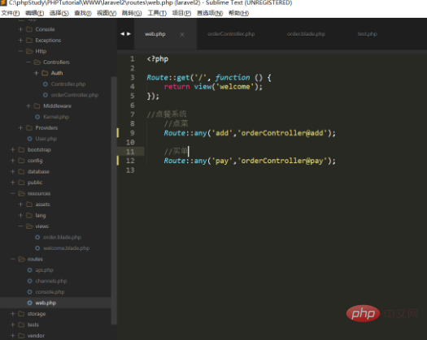Click folder icon for storage
The width and height of the screenshot is (427, 340).
[x=21, y=314]
